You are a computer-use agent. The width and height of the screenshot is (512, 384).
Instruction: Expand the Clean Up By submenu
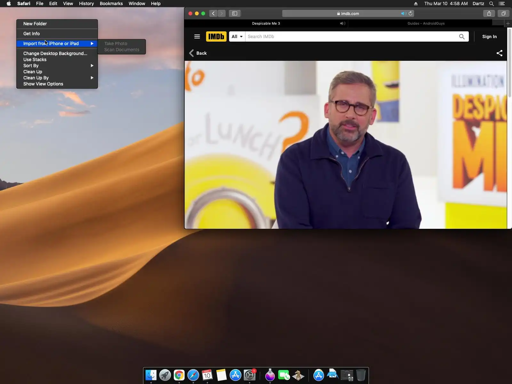pos(57,78)
